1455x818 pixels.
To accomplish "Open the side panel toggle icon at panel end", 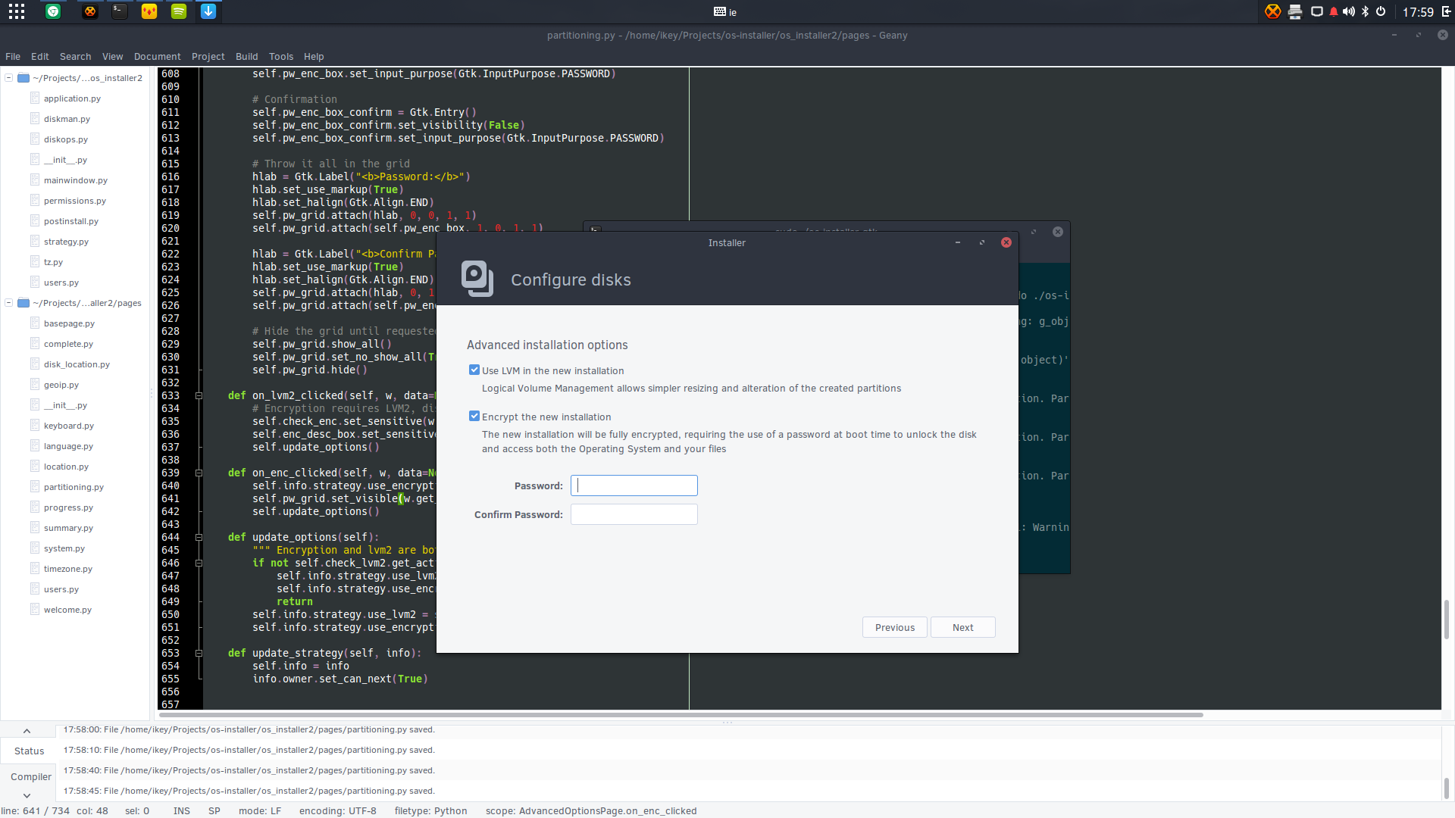I will click(1446, 11).
